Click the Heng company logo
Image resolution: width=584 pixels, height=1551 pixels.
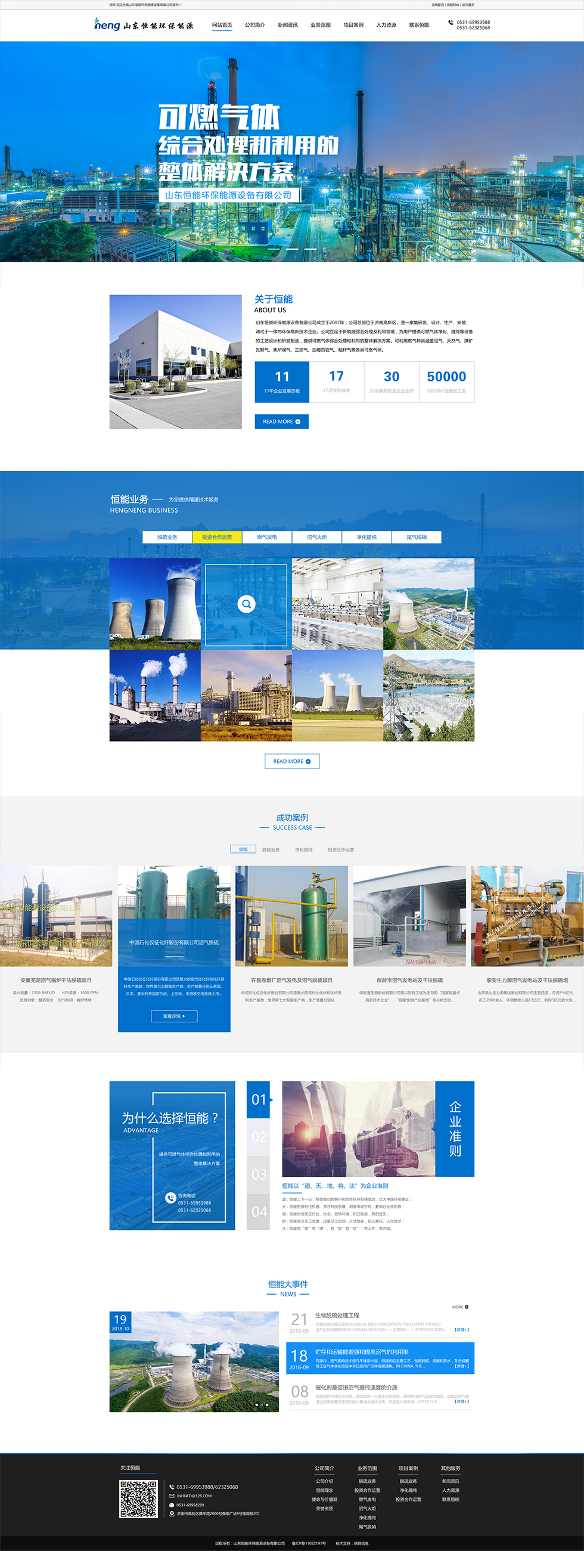(143, 25)
